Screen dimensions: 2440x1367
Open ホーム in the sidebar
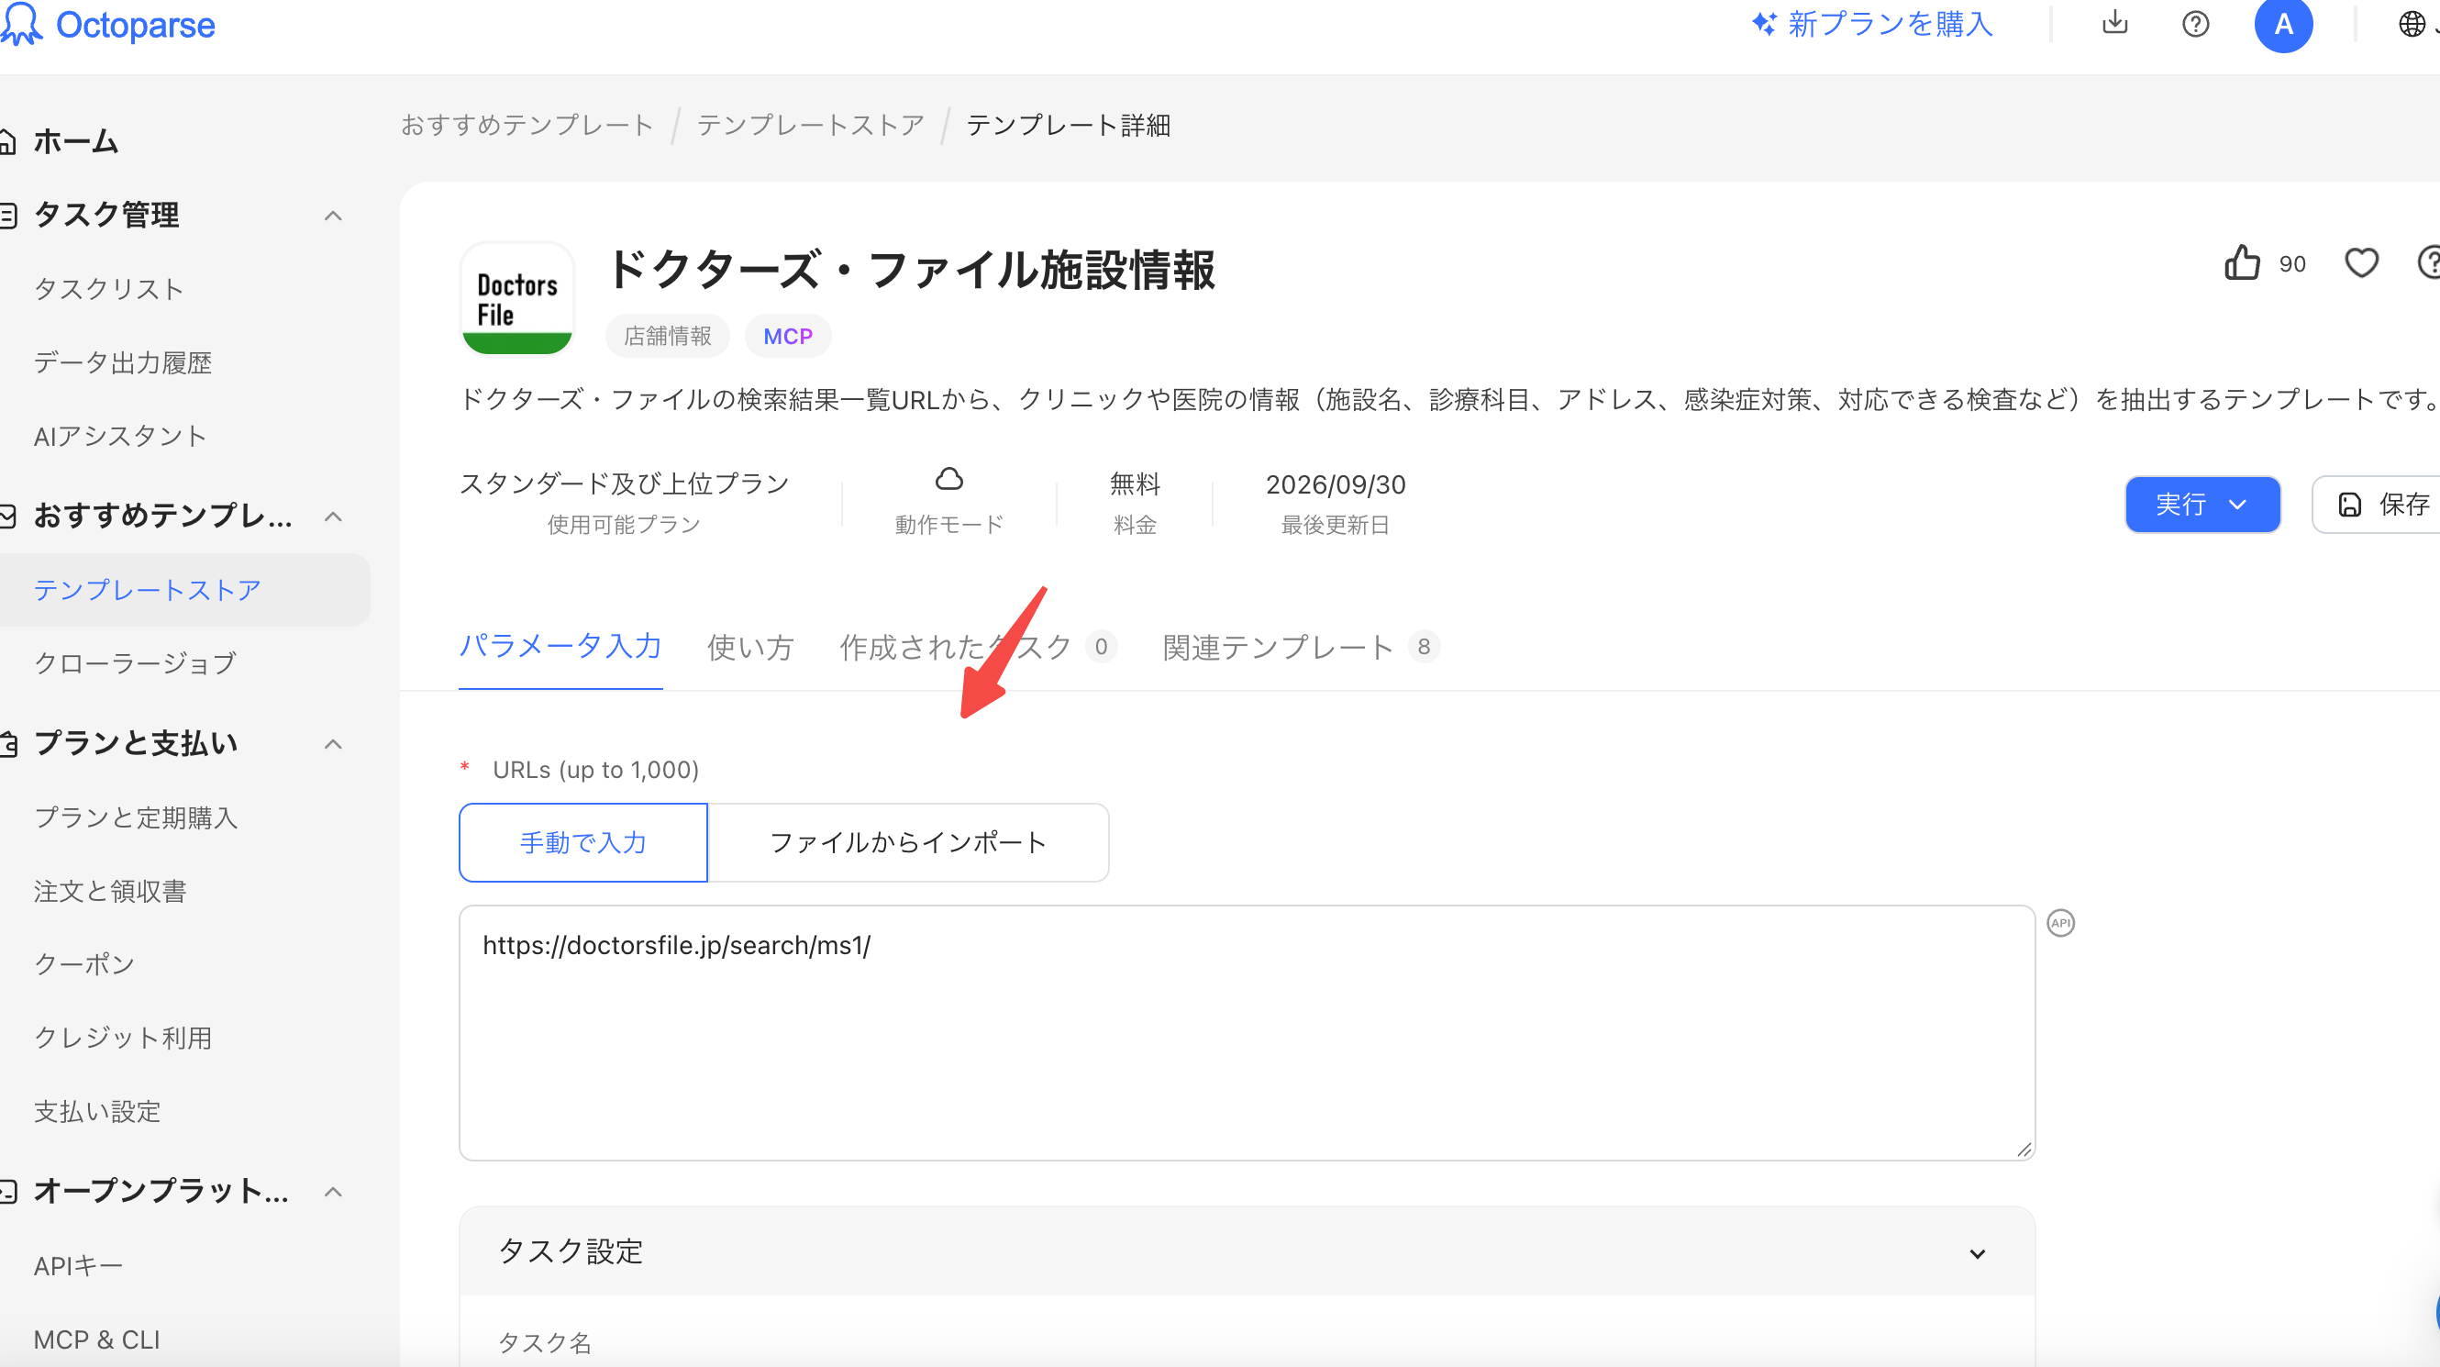[76, 142]
